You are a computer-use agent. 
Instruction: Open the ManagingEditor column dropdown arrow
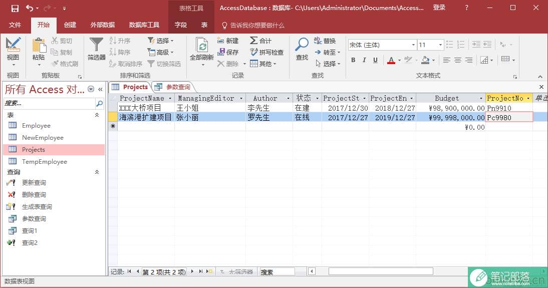click(241, 99)
